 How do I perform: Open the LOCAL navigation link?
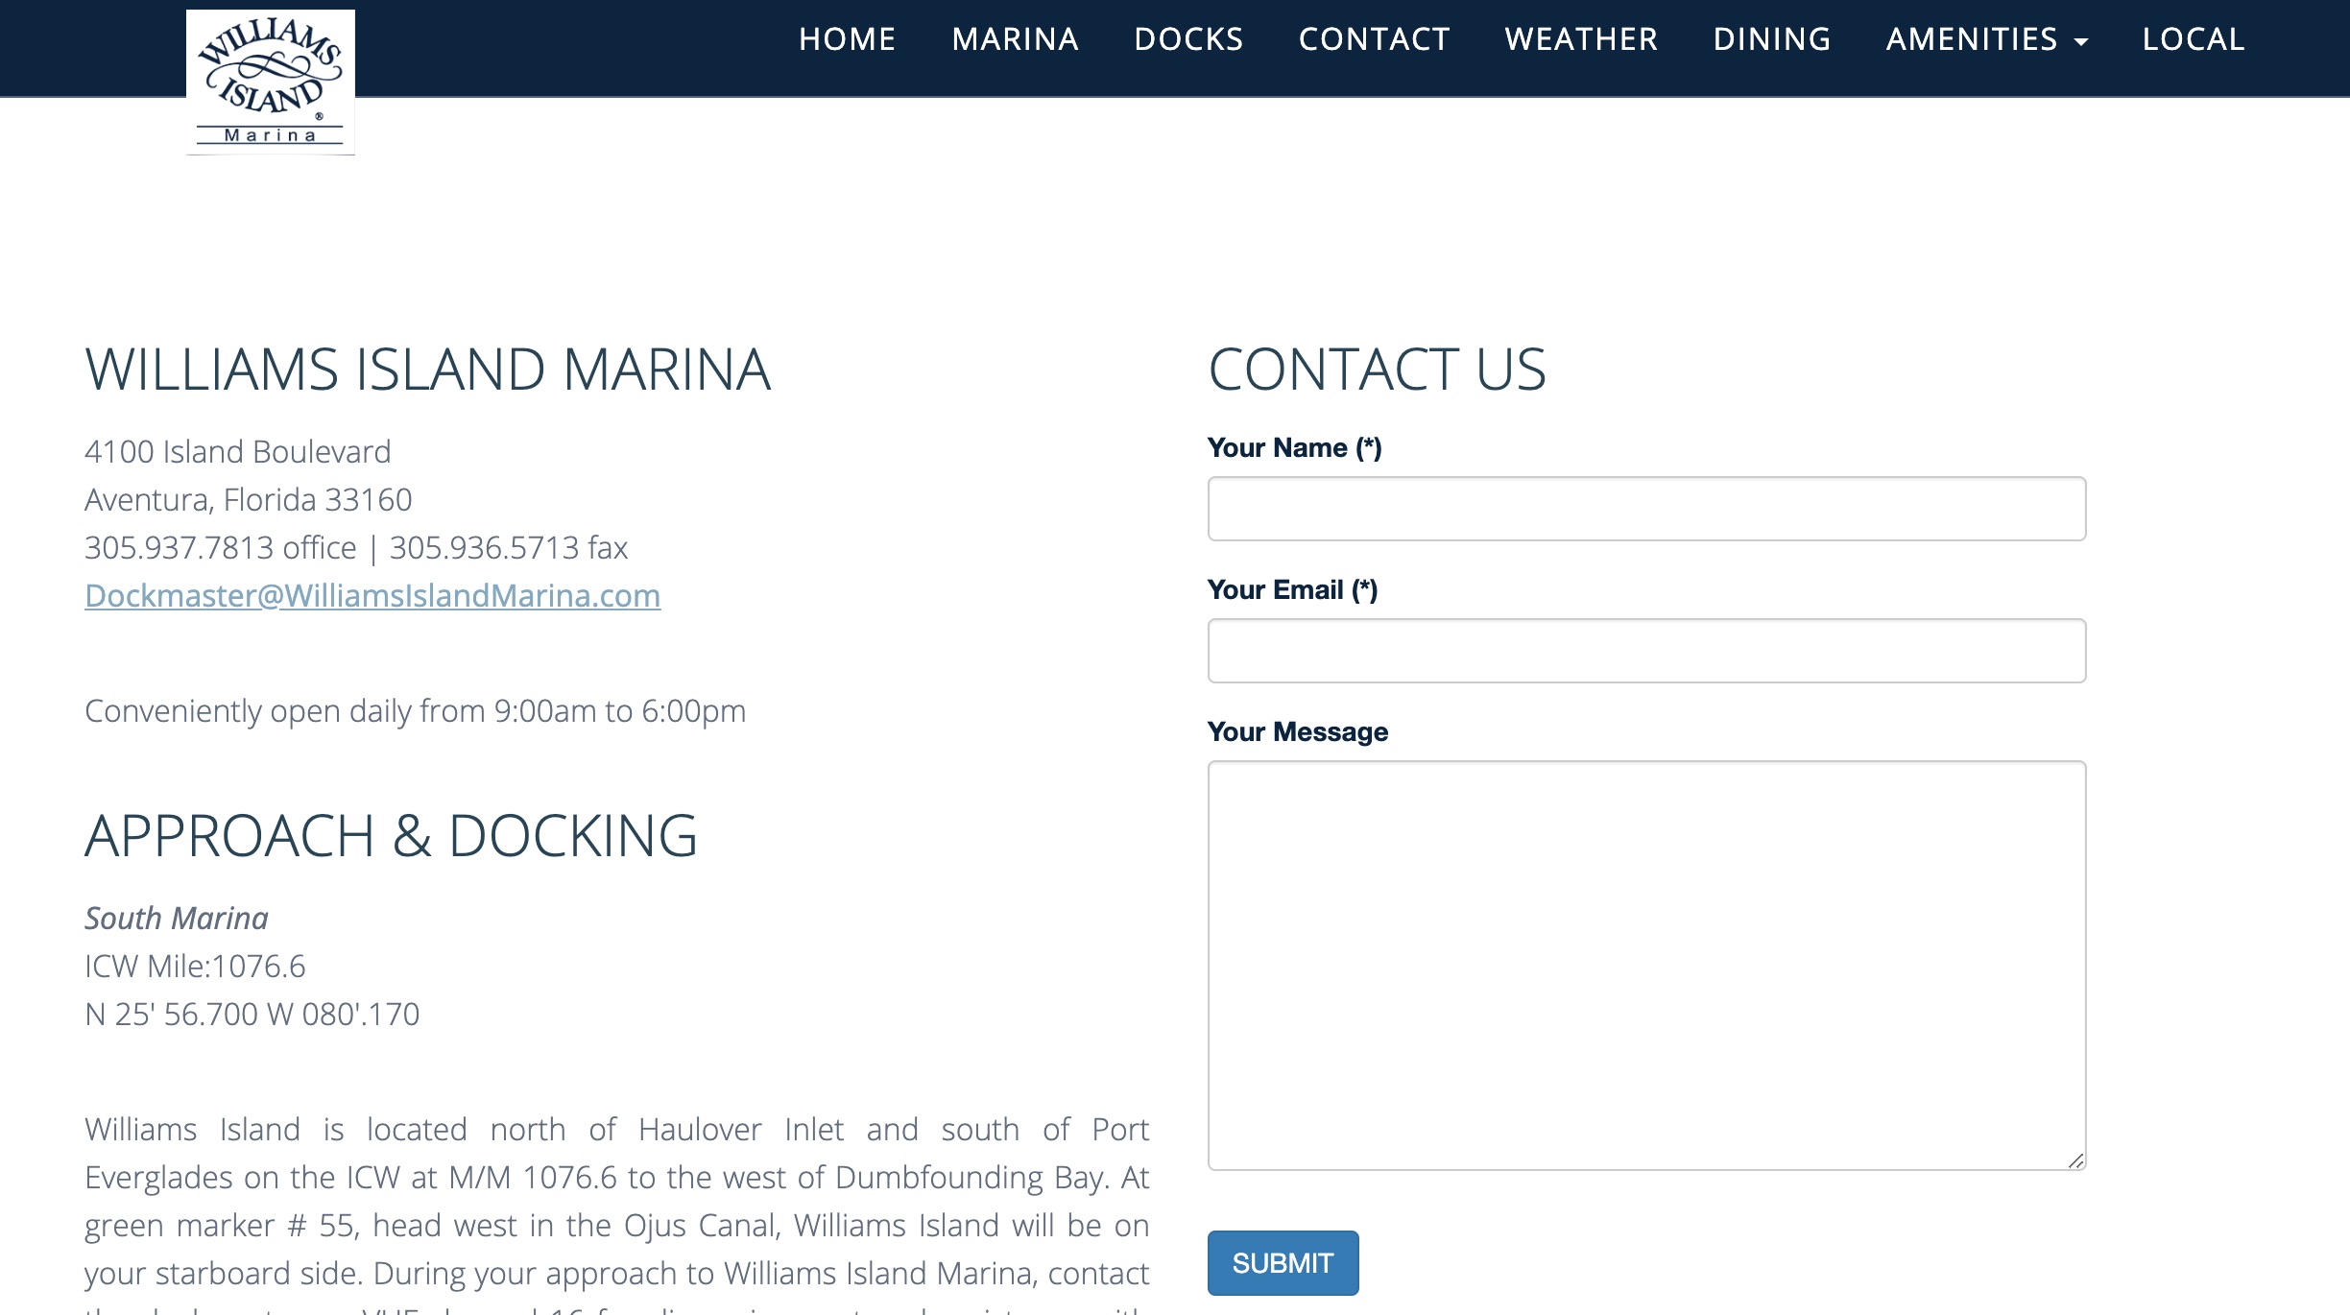click(x=2194, y=39)
